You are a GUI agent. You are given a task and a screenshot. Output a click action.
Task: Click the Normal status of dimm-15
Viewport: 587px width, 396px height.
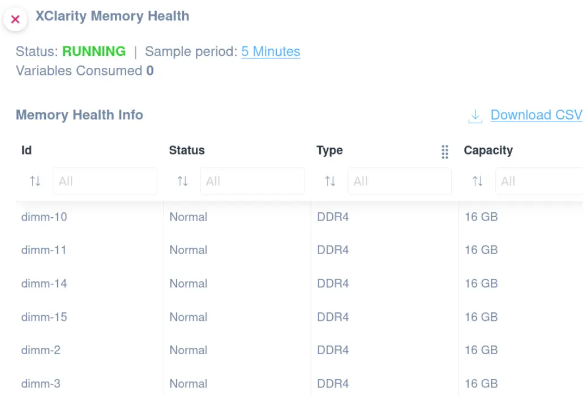coord(188,317)
